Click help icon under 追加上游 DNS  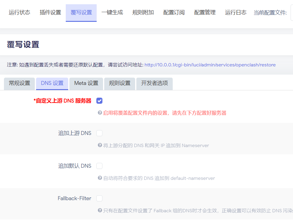(x=100, y=145)
